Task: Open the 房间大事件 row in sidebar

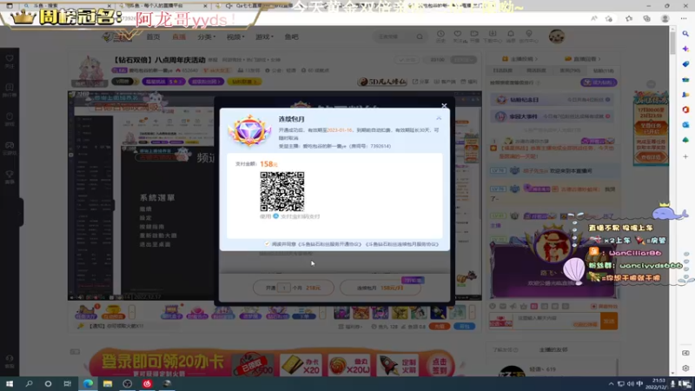Action: [x=553, y=116]
